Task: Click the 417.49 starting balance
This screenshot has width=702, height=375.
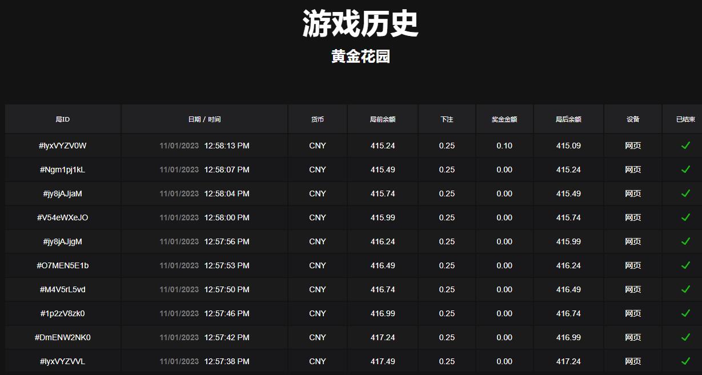Action: click(x=383, y=361)
